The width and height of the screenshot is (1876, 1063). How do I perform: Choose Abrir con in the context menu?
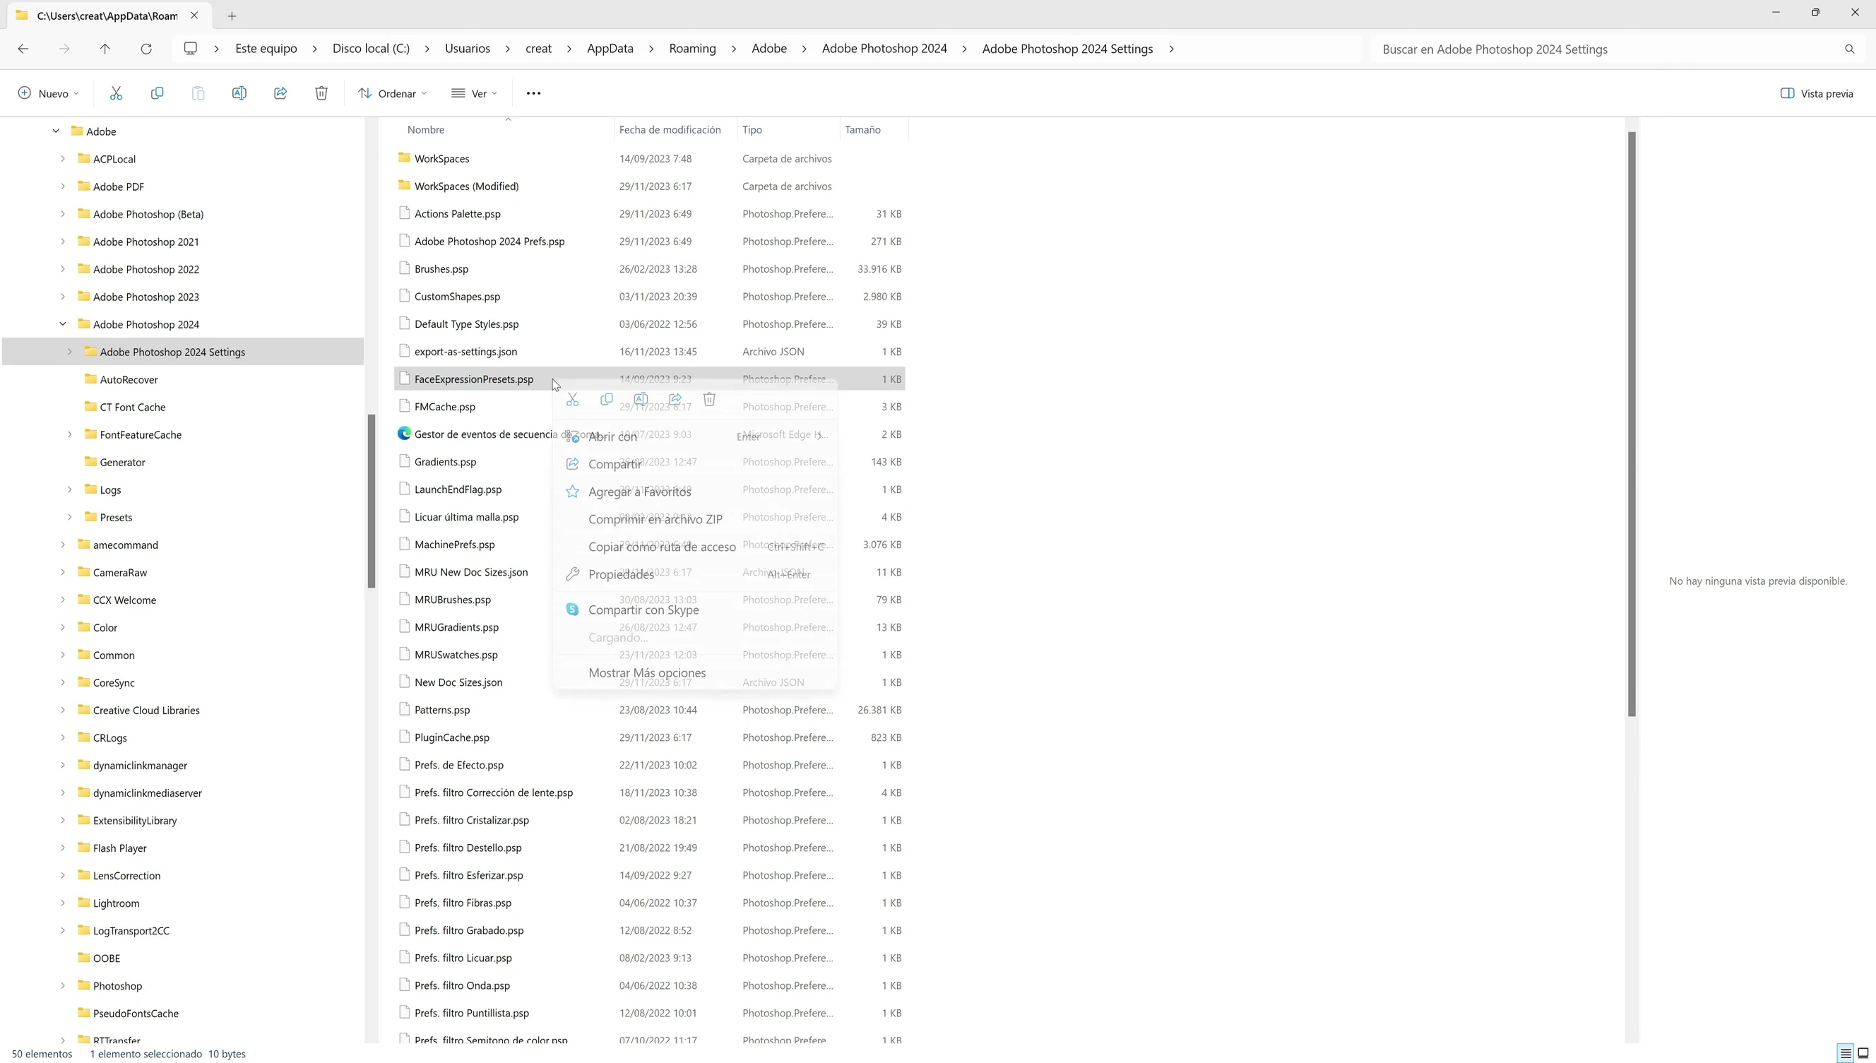pyautogui.click(x=695, y=437)
